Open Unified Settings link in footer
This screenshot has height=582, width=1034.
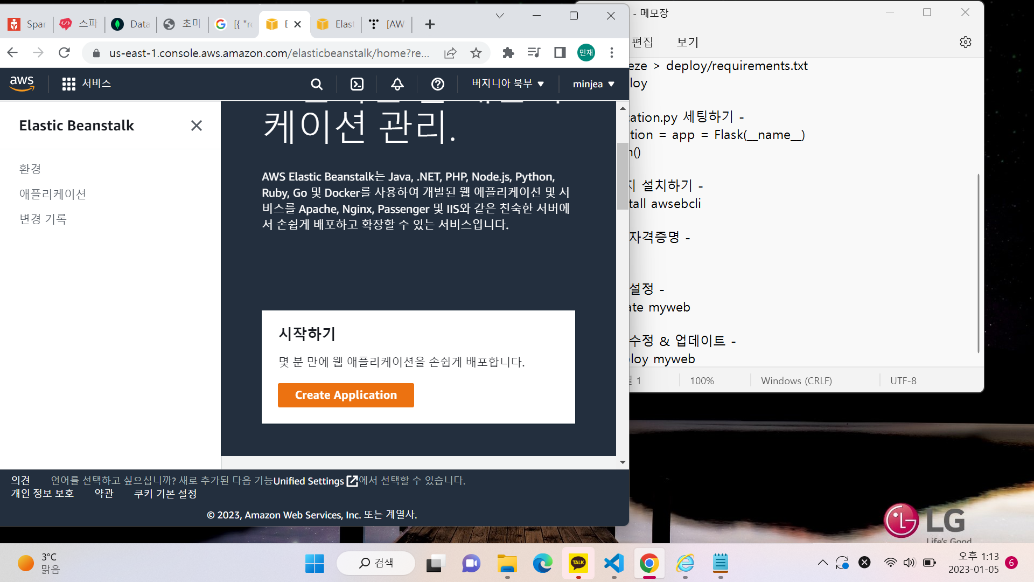tap(315, 481)
